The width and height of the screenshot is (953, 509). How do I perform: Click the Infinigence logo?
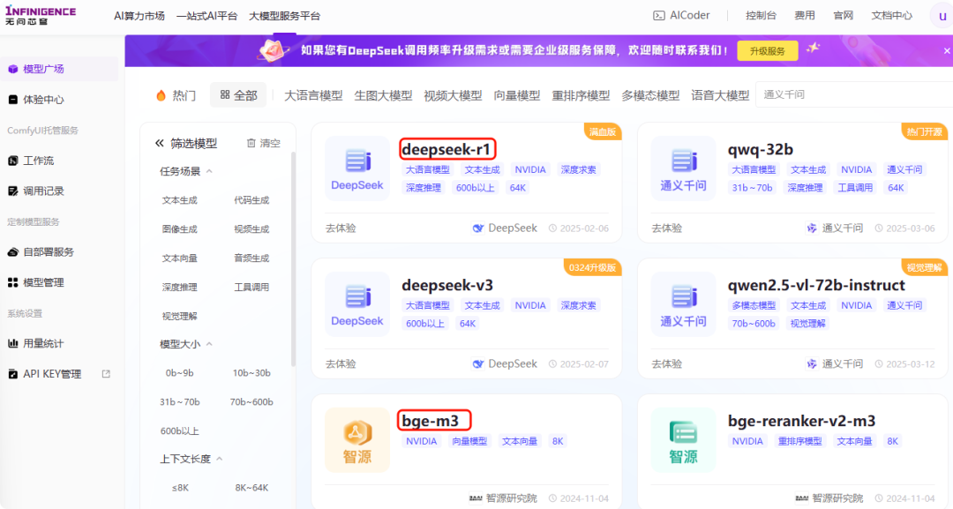pyautogui.click(x=41, y=15)
